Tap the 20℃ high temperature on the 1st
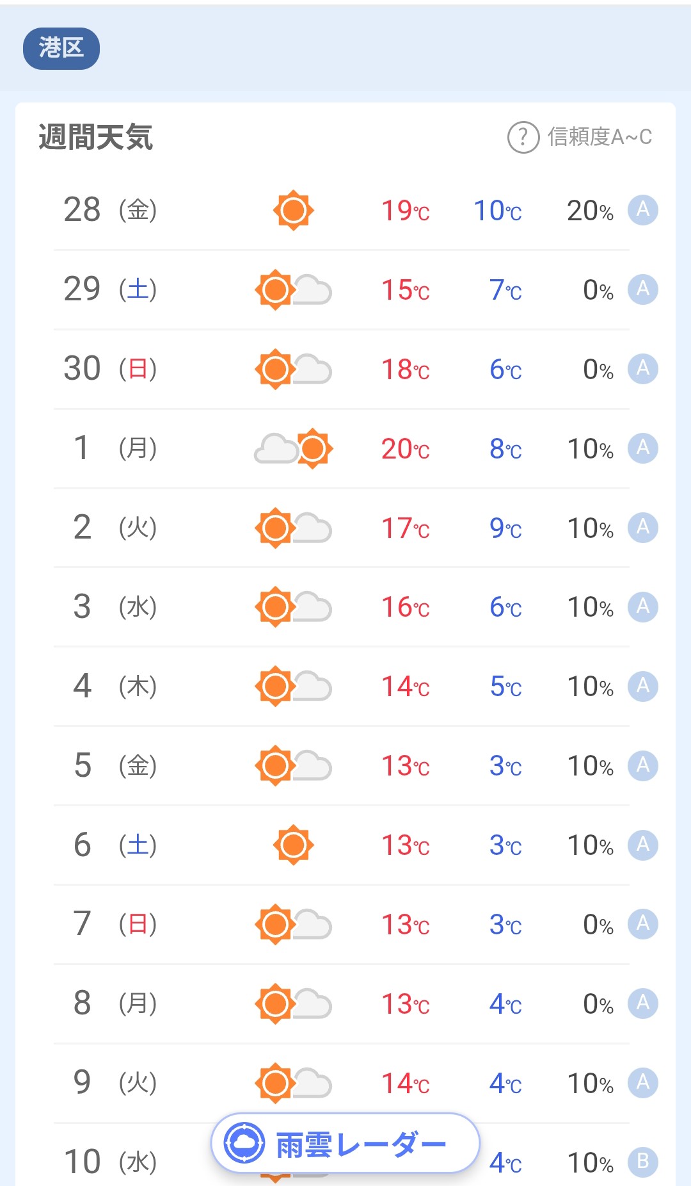 (x=405, y=449)
